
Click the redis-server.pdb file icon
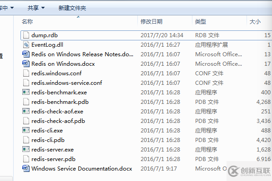[x=26, y=159]
